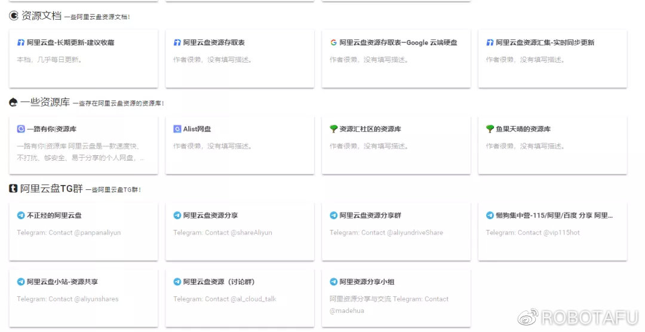This screenshot has width=645, height=332.
Task: Open the 资源汇社区的资源库 title link
Action: click(370, 129)
